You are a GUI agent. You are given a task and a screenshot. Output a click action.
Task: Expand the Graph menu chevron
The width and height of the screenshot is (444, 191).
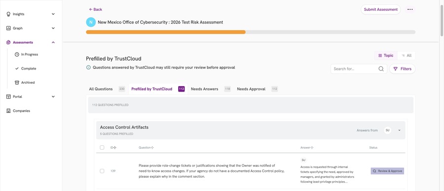[53, 28]
